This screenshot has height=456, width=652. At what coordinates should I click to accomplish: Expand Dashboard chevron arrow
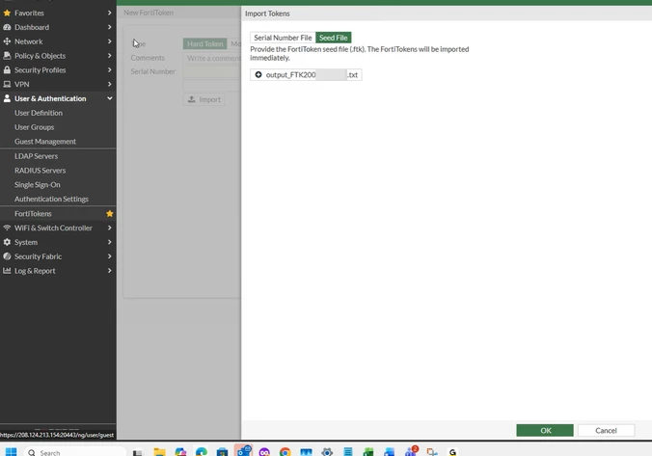(109, 27)
